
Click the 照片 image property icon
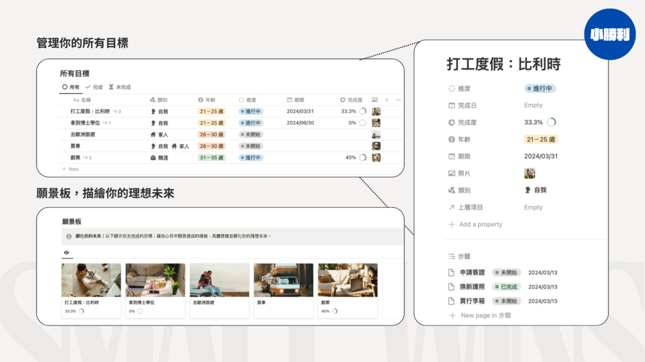tap(452, 173)
